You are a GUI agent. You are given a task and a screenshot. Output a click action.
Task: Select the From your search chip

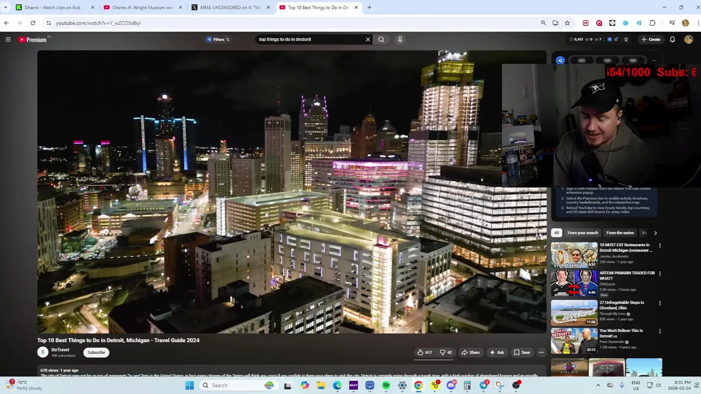(583, 233)
